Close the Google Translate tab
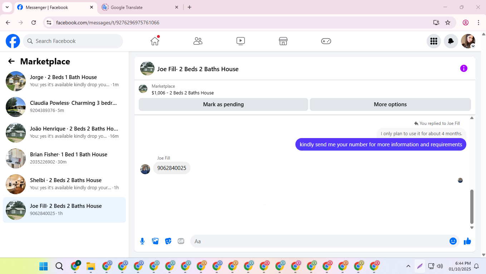Image resolution: width=486 pixels, height=274 pixels. 177,7
